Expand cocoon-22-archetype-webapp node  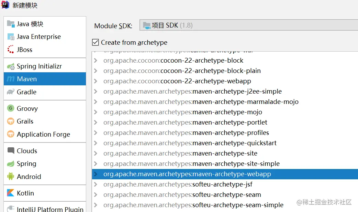[x=96, y=81]
